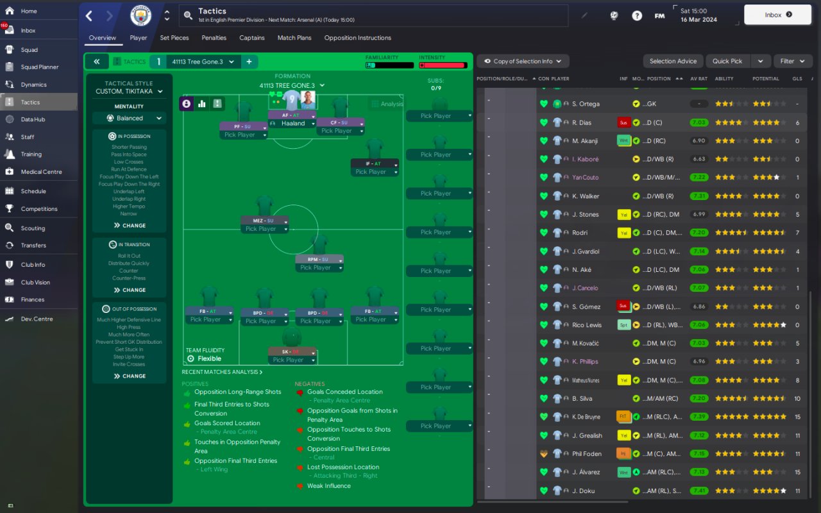Click the Team Fluidity Flexible icon
821x513 pixels.
point(190,358)
